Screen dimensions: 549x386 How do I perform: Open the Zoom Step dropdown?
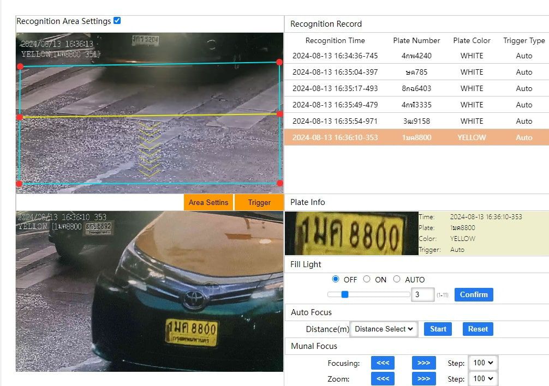pyautogui.click(x=483, y=378)
